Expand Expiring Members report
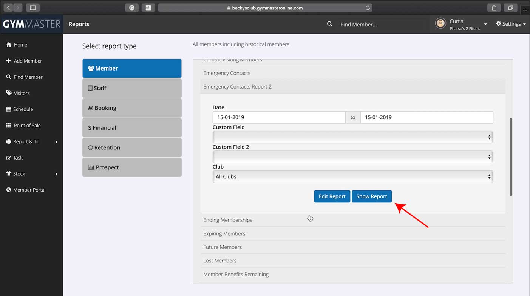530x296 pixels. point(353,234)
